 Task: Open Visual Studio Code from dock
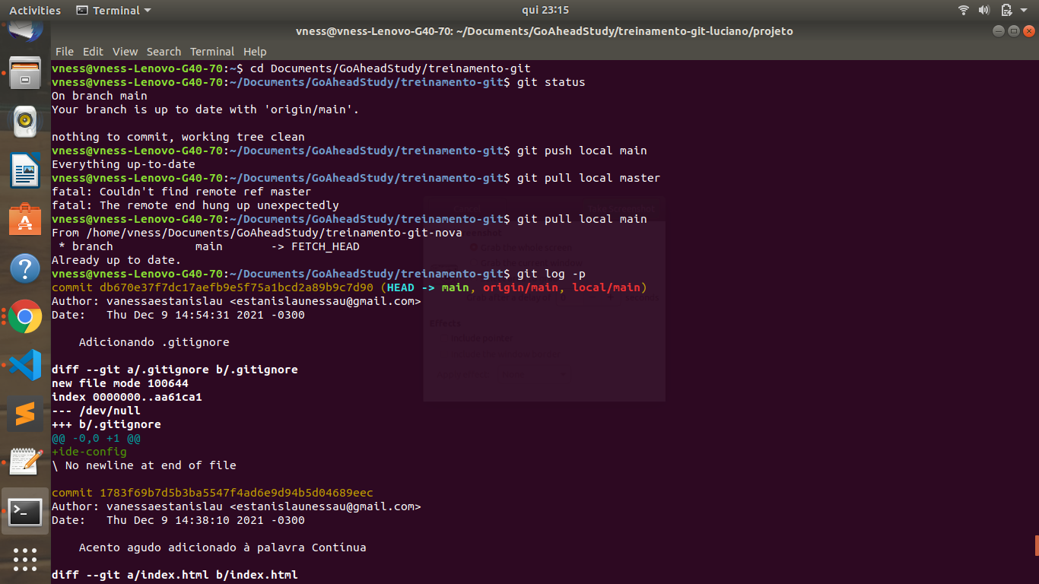click(x=25, y=366)
